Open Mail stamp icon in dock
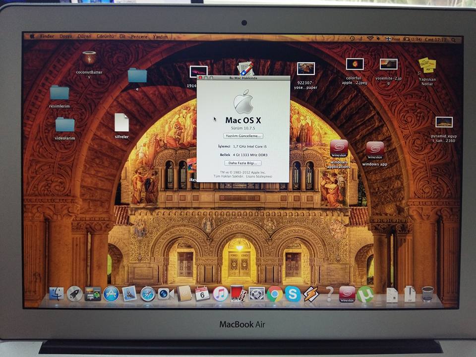The height and width of the screenshot is (357, 476). click(x=129, y=294)
